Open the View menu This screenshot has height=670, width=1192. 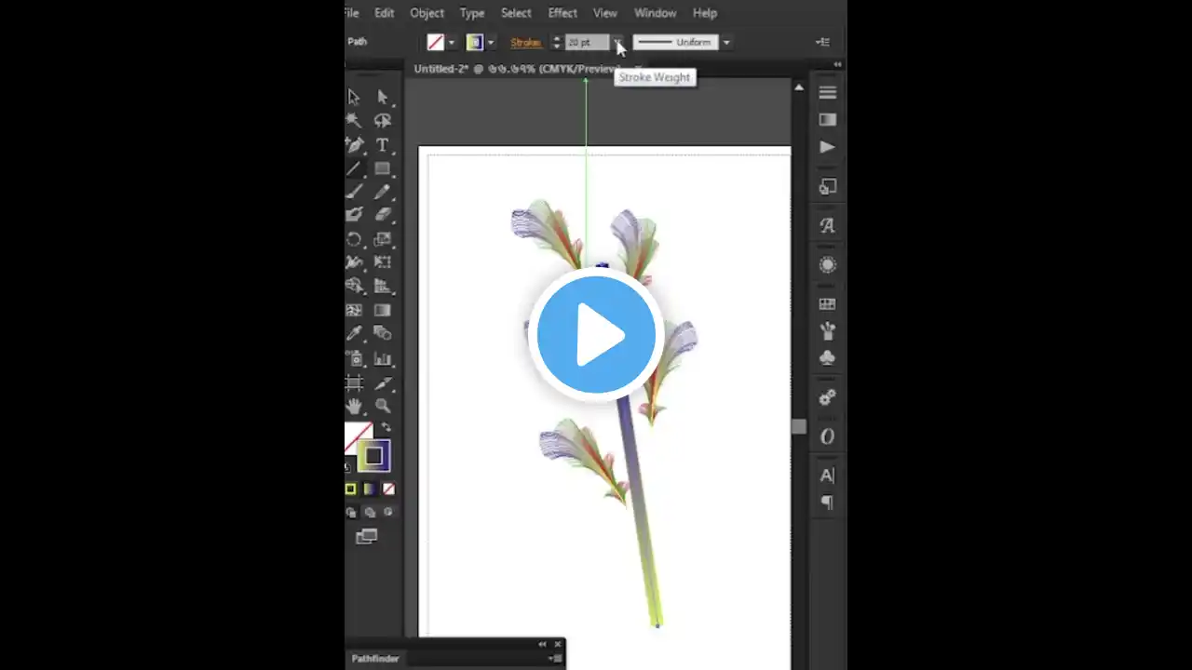pyautogui.click(x=605, y=13)
